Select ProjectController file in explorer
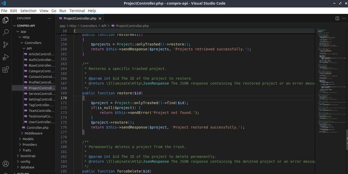The height and width of the screenshot is (174, 348). click(x=33, y=88)
